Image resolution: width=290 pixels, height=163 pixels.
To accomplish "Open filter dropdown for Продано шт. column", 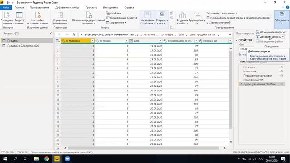I will [230, 41].
